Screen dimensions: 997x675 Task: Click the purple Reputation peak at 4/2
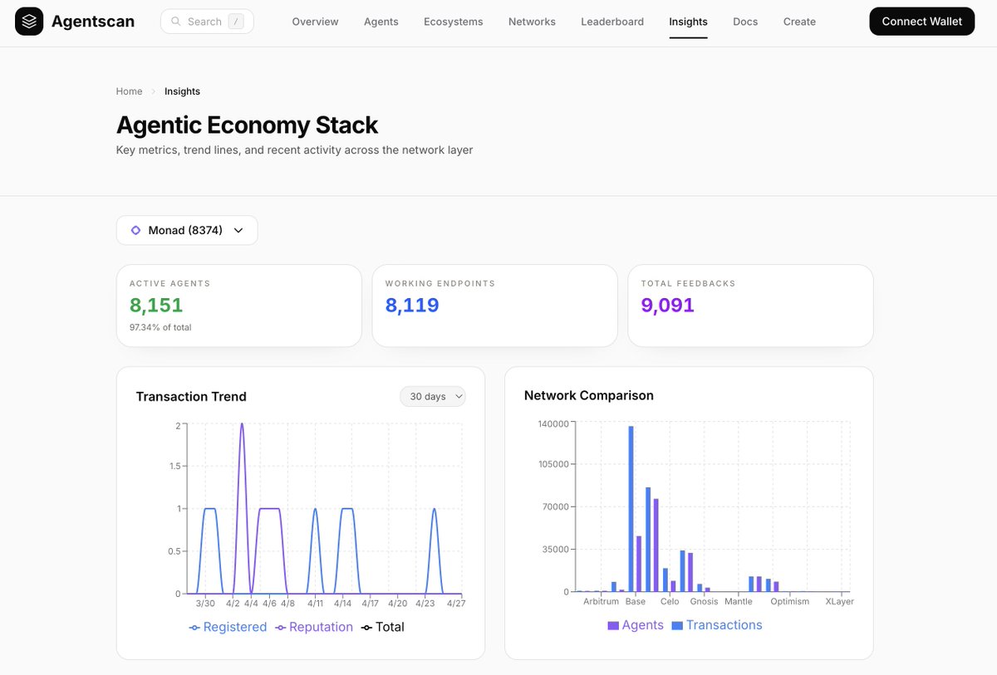coord(242,425)
